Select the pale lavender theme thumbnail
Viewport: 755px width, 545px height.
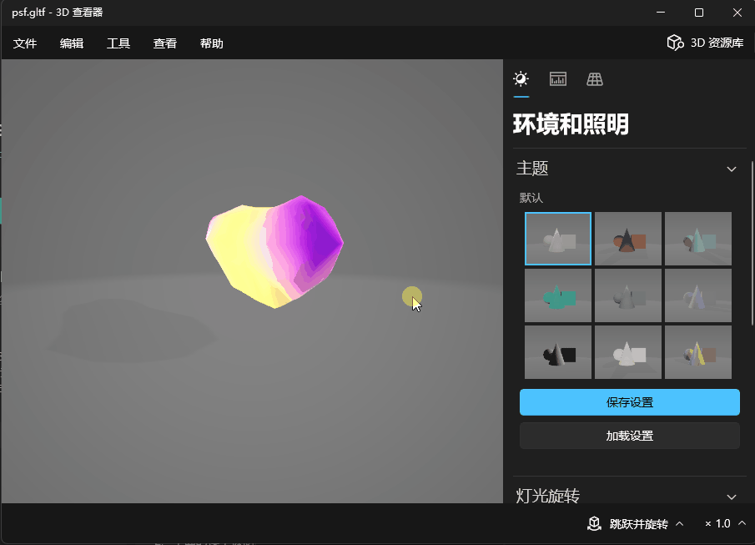(x=697, y=295)
